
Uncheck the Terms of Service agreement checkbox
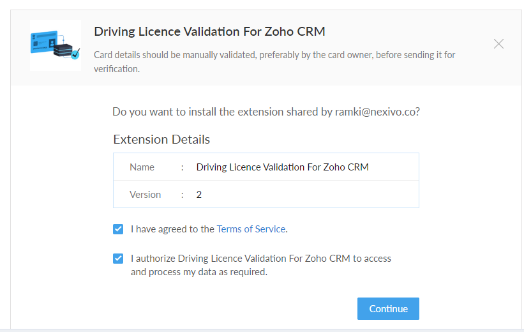(x=118, y=229)
